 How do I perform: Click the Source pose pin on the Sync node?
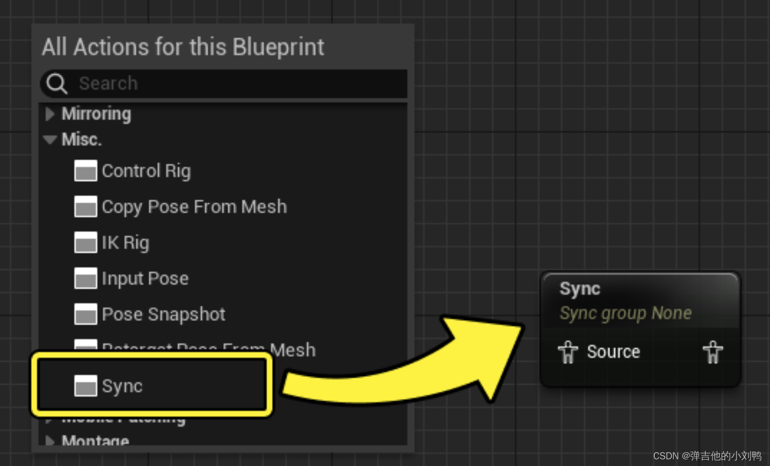click(568, 352)
